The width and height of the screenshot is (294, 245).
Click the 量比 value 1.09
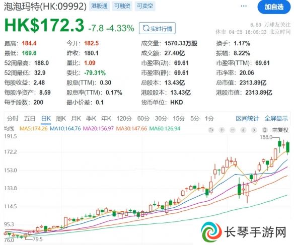pyautogui.click(x=90, y=63)
